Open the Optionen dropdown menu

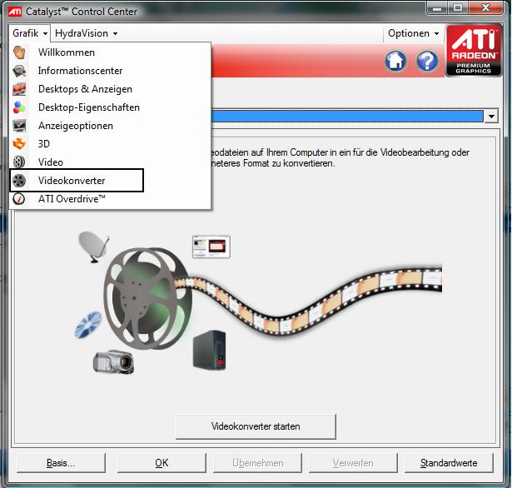point(413,33)
